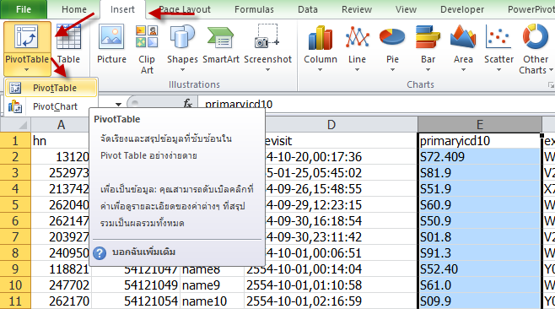Click cell containing S61.0
Image resolution: width=555 pixels, height=309 pixels.
480,285
